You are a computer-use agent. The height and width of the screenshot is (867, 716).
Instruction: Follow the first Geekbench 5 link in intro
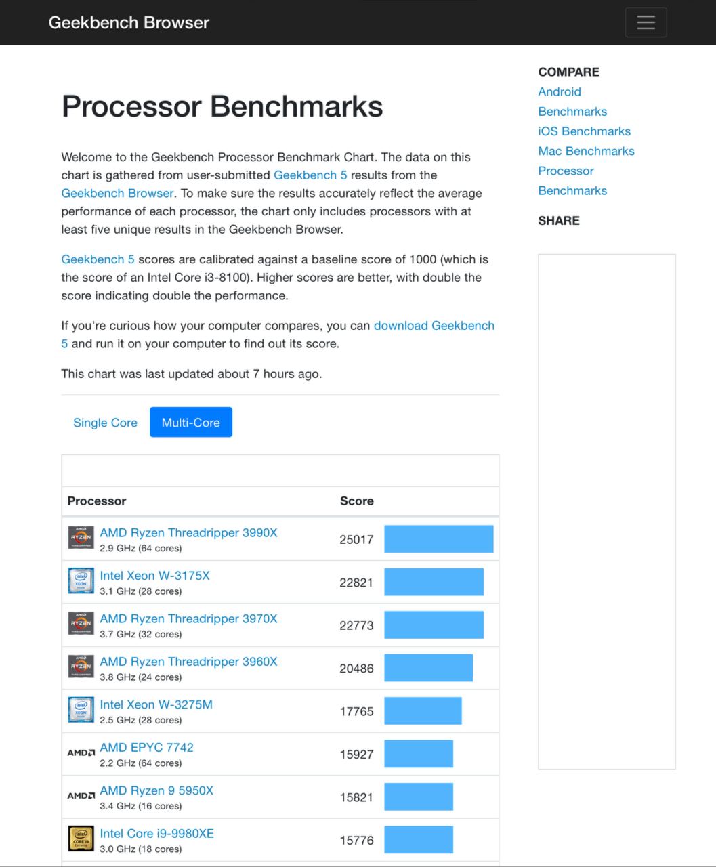coord(310,175)
